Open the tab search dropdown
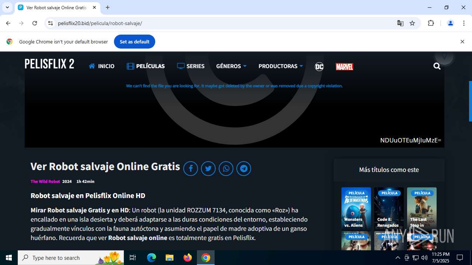The width and height of the screenshot is (472, 265). pos(7,7)
